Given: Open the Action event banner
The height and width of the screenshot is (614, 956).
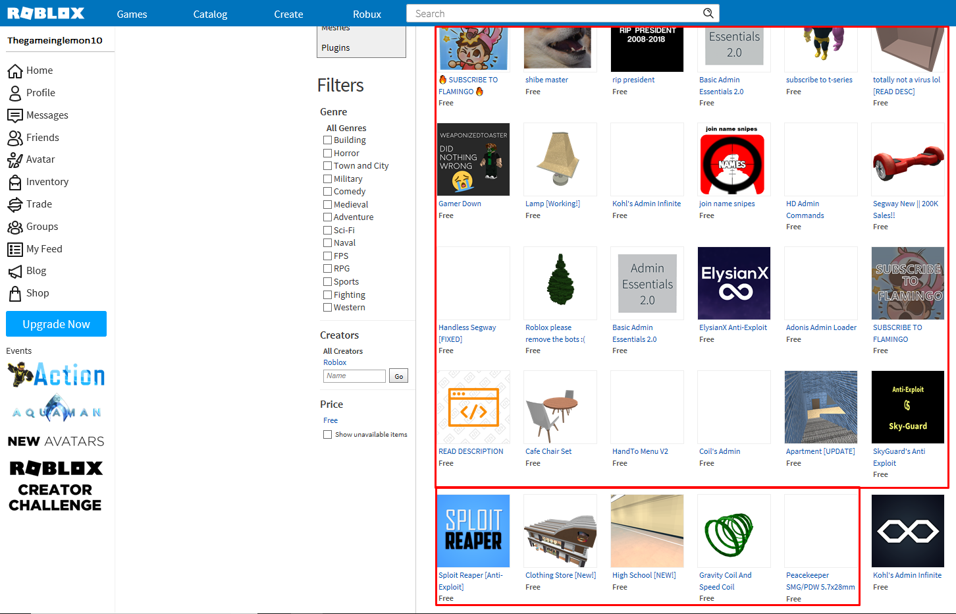Looking at the screenshot, I should [56, 375].
